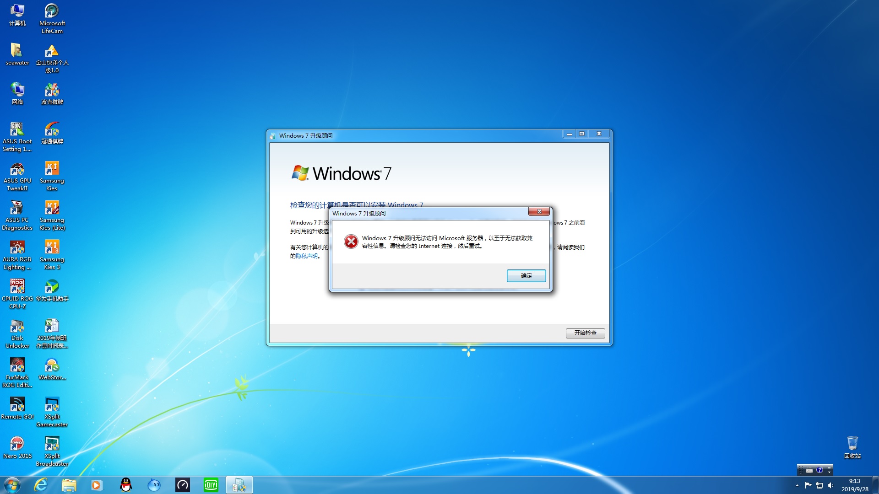Click the 确定 button in the error dialog
This screenshot has width=879, height=494.
tap(526, 276)
